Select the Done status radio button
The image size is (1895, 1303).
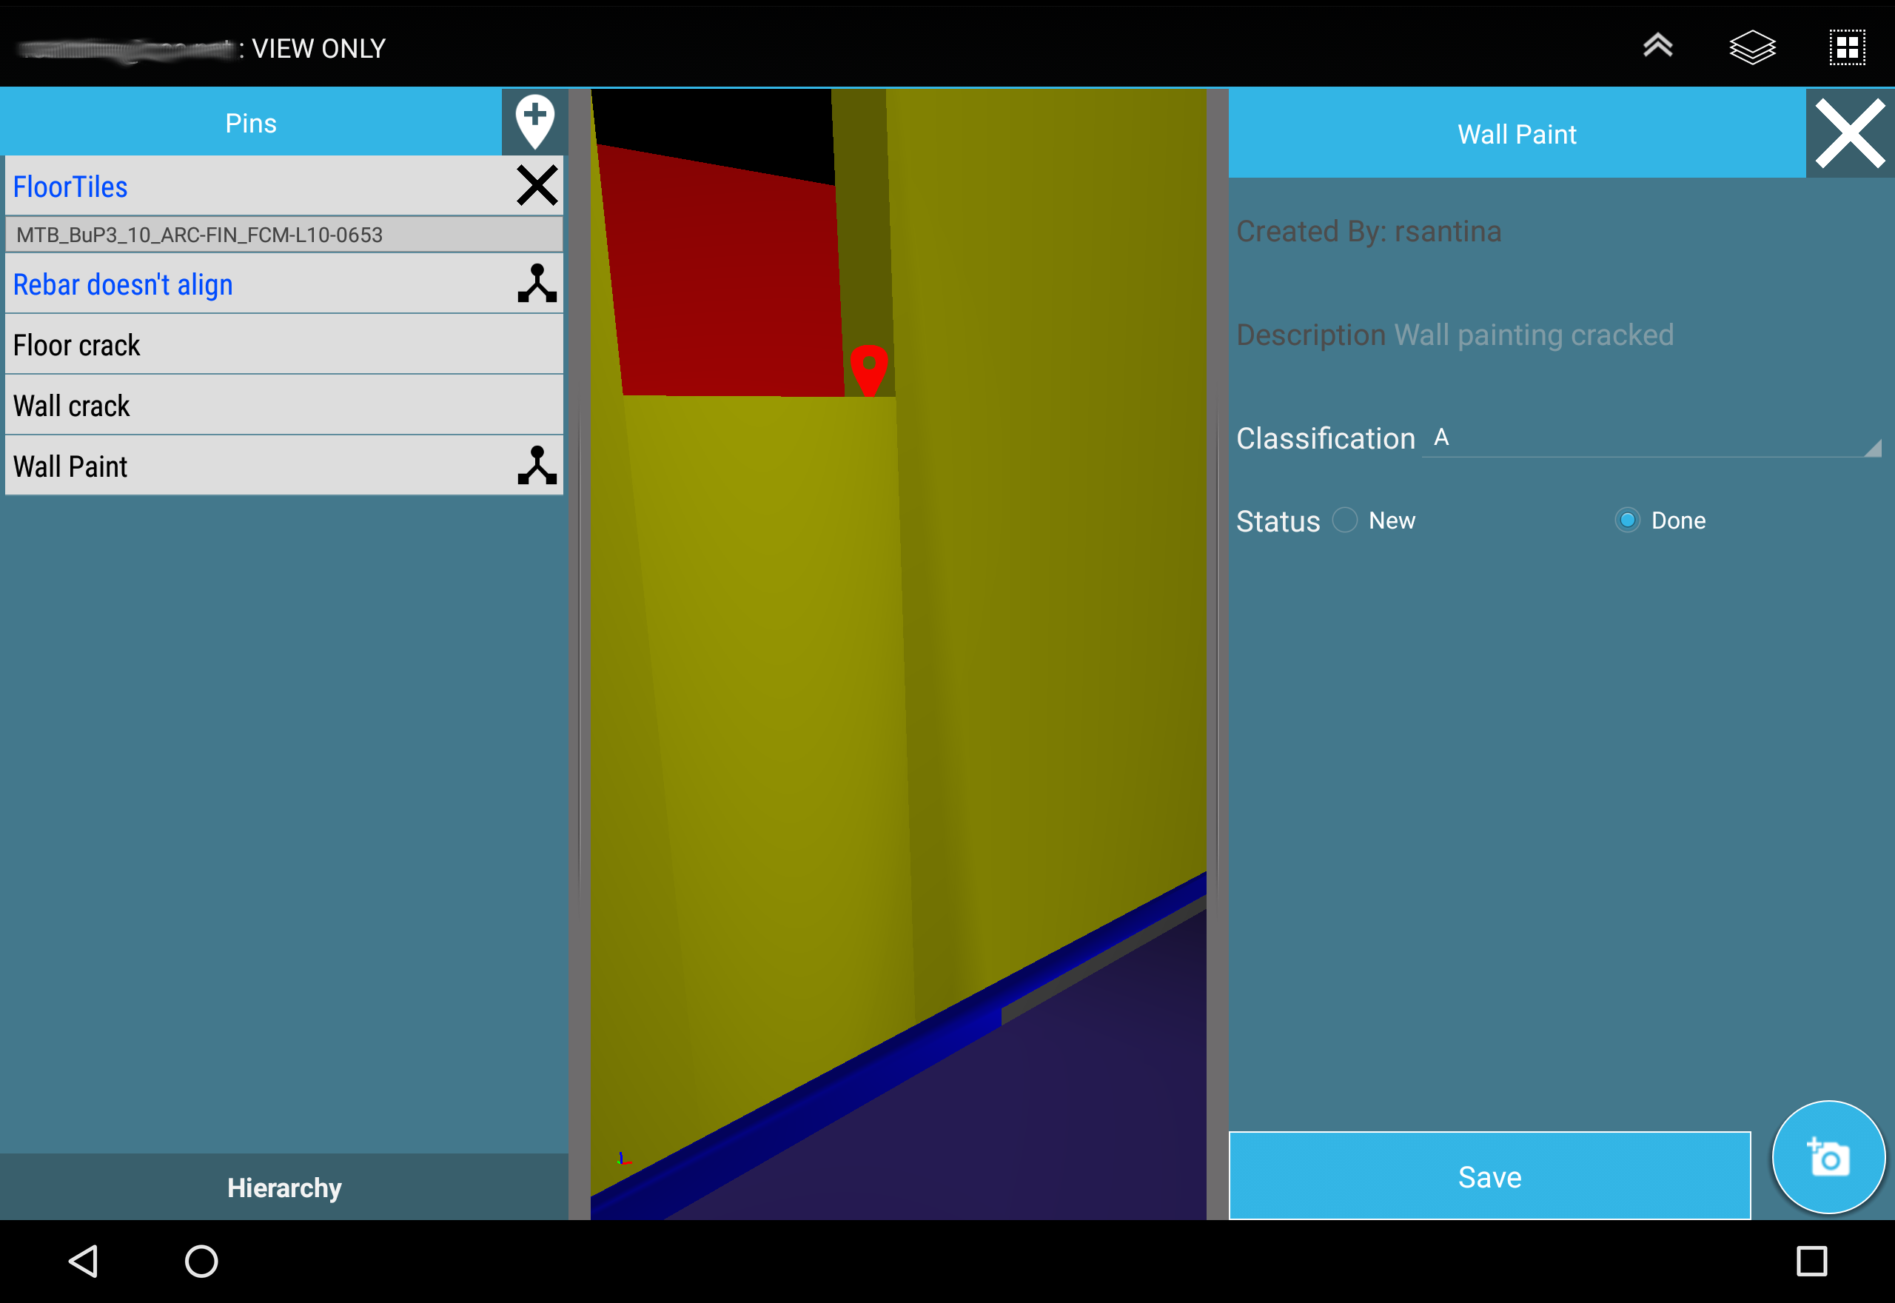[x=1627, y=520]
